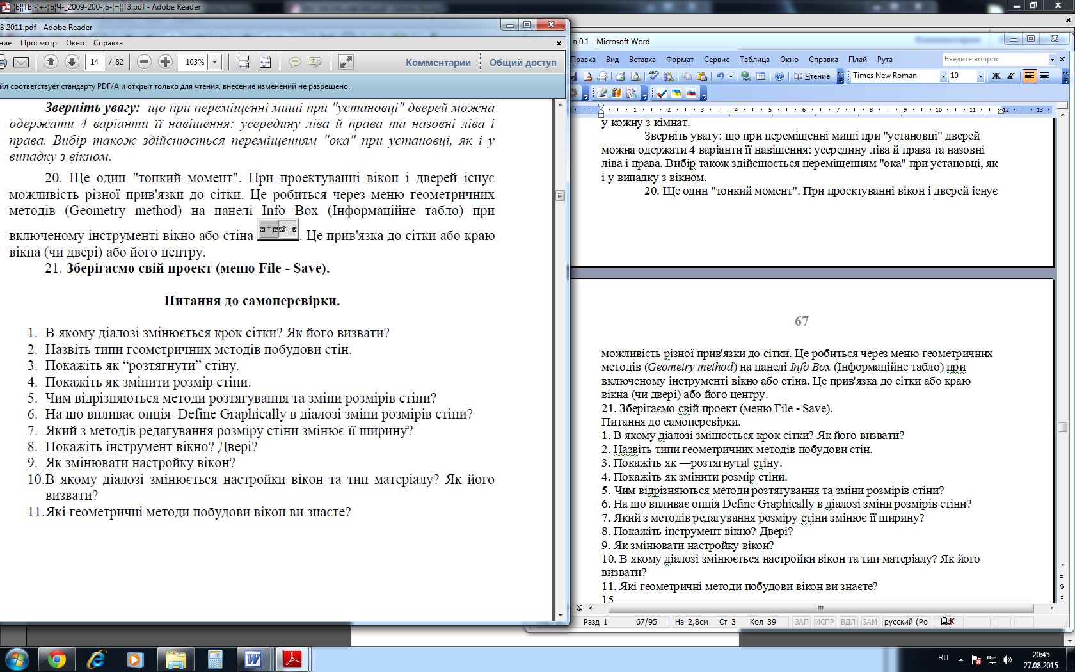1075x672 pixels.
Task: Click the 'Введите вопрос' question input field
Action: [x=995, y=59]
